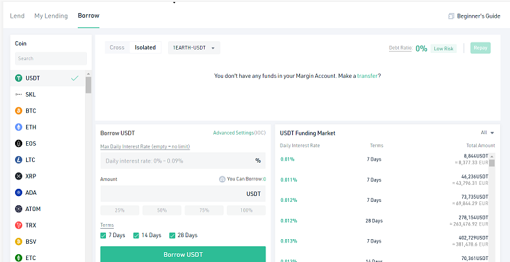The width and height of the screenshot is (510, 262).
Task: Open the All terms filter dropdown
Action: (487, 133)
